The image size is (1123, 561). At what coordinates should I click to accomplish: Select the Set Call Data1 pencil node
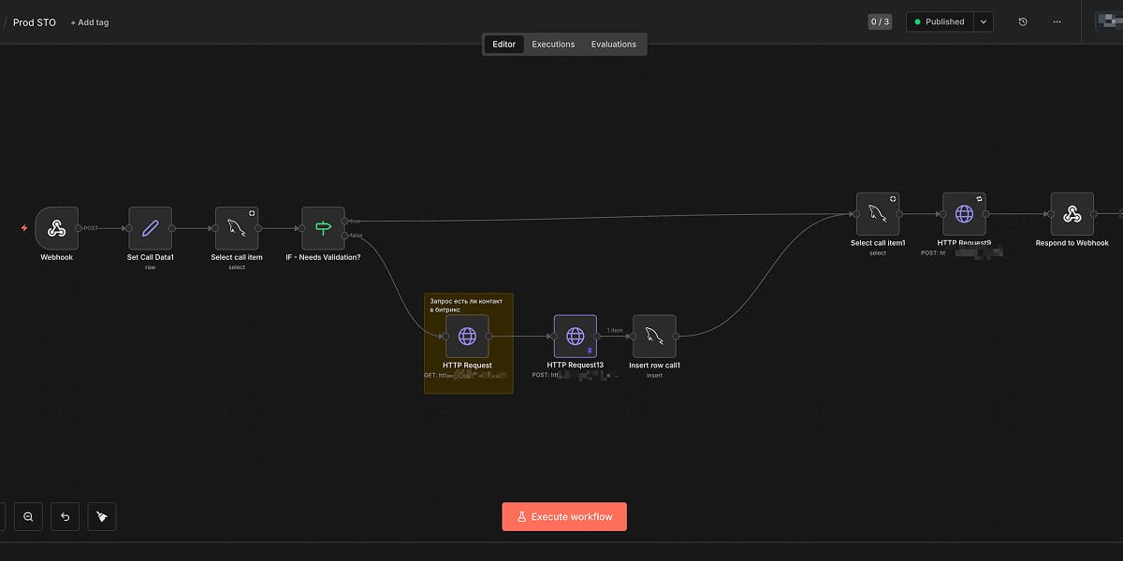click(151, 228)
